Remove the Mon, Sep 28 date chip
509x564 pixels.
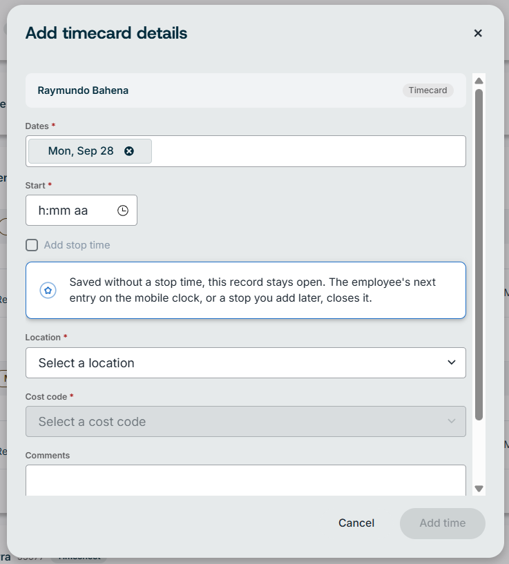[129, 151]
